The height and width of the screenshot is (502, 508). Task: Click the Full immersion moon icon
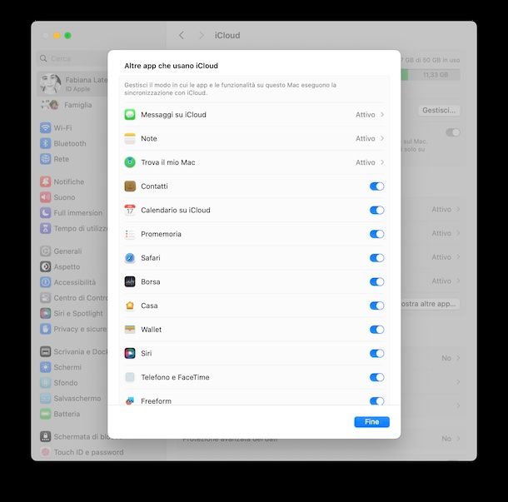coord(45,213)
